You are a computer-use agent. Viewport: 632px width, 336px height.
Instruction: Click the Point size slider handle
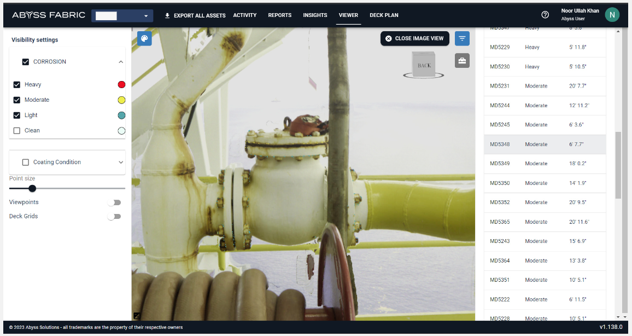click(32, 188)
